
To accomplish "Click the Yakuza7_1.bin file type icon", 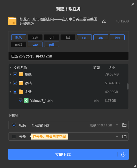I will pos(26,100).
